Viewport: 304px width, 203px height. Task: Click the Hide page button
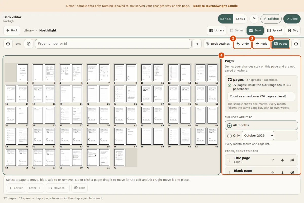point(80,188)
